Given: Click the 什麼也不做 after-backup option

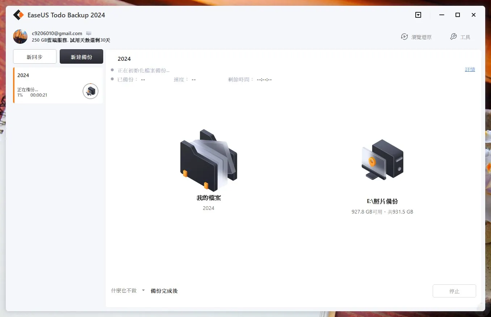Looking at the screenshot, I should 124,291.
